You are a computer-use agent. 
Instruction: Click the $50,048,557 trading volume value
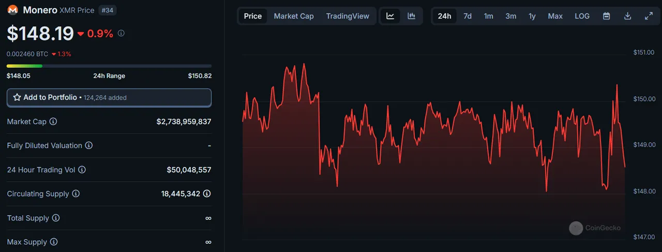(x=189, y=170)
